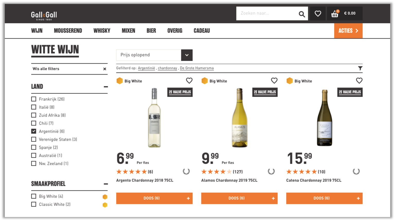The height and width of the screenshot is (221, 395).
Task: Enable the Big White taste filter
Action: pyautogui.click(x=34, y=196)
